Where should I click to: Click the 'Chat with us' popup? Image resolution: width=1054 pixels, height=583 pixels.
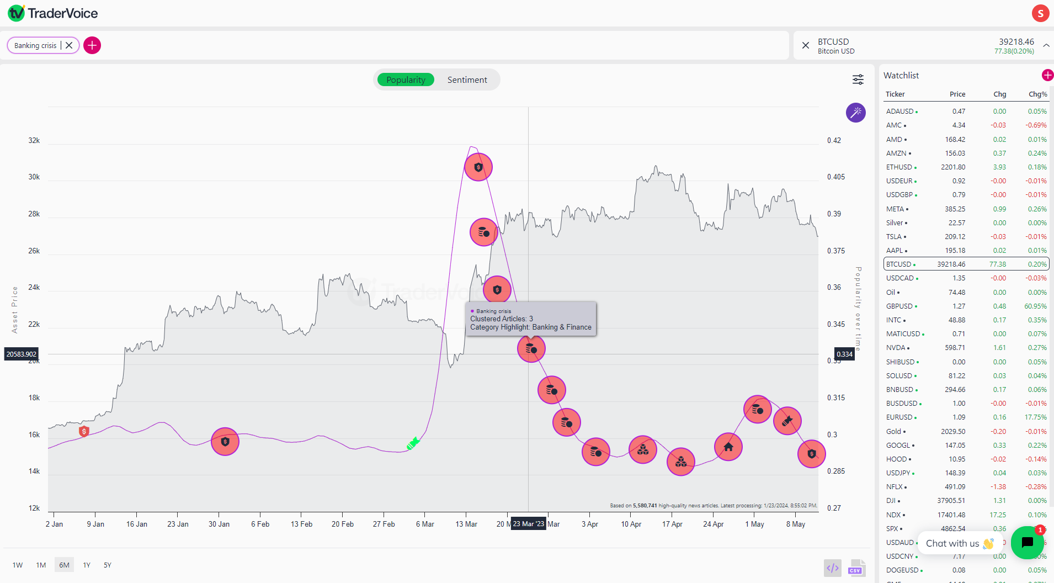click(959, 543)
